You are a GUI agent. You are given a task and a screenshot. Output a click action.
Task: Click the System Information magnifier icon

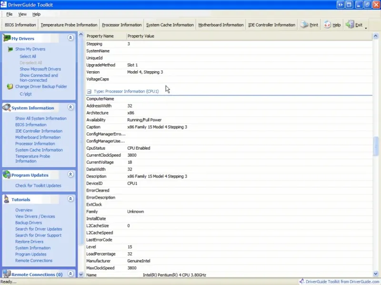point(7,108)
